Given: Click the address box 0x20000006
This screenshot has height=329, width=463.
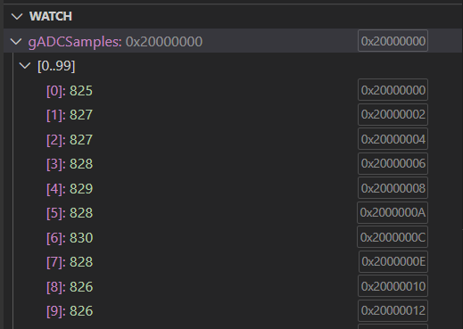Looking at the screenshot, I should pyautogui.click(x=393, y=163).
